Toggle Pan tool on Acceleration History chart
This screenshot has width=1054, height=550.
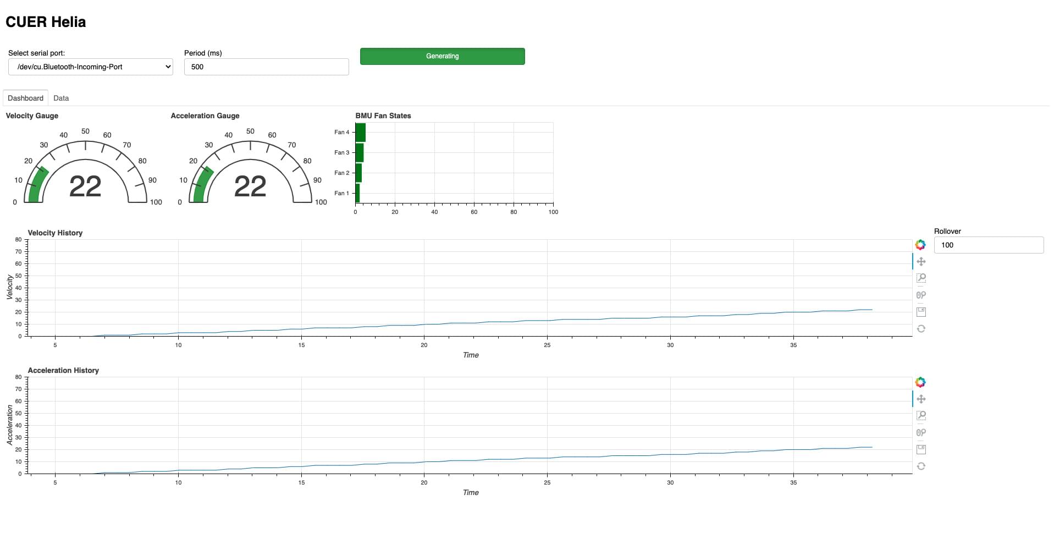pyautogui.click(x=921, y=399)
